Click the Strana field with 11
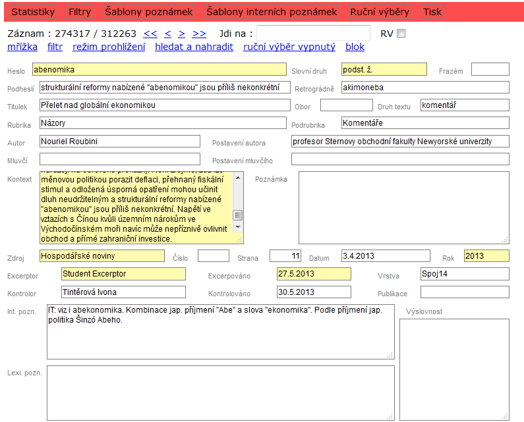This screenshot has width=524, height=422. [285, 256]
